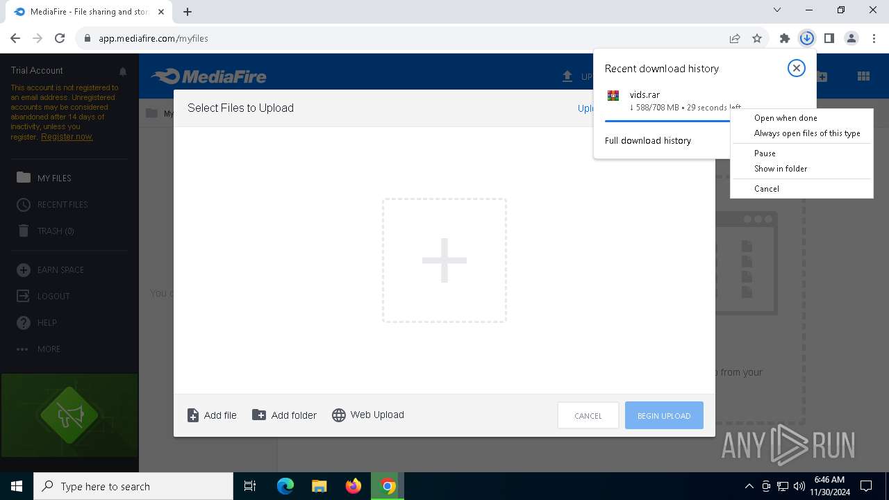Open Windows Start menu
Screen dimensions: 889x500
click(17, 486)
